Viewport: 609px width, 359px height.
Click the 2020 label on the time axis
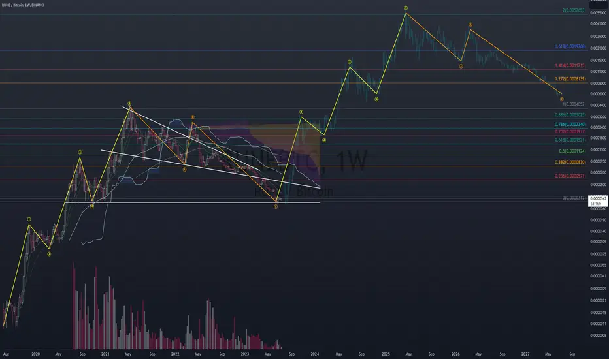pyautogui.click(x=35, y=354)
